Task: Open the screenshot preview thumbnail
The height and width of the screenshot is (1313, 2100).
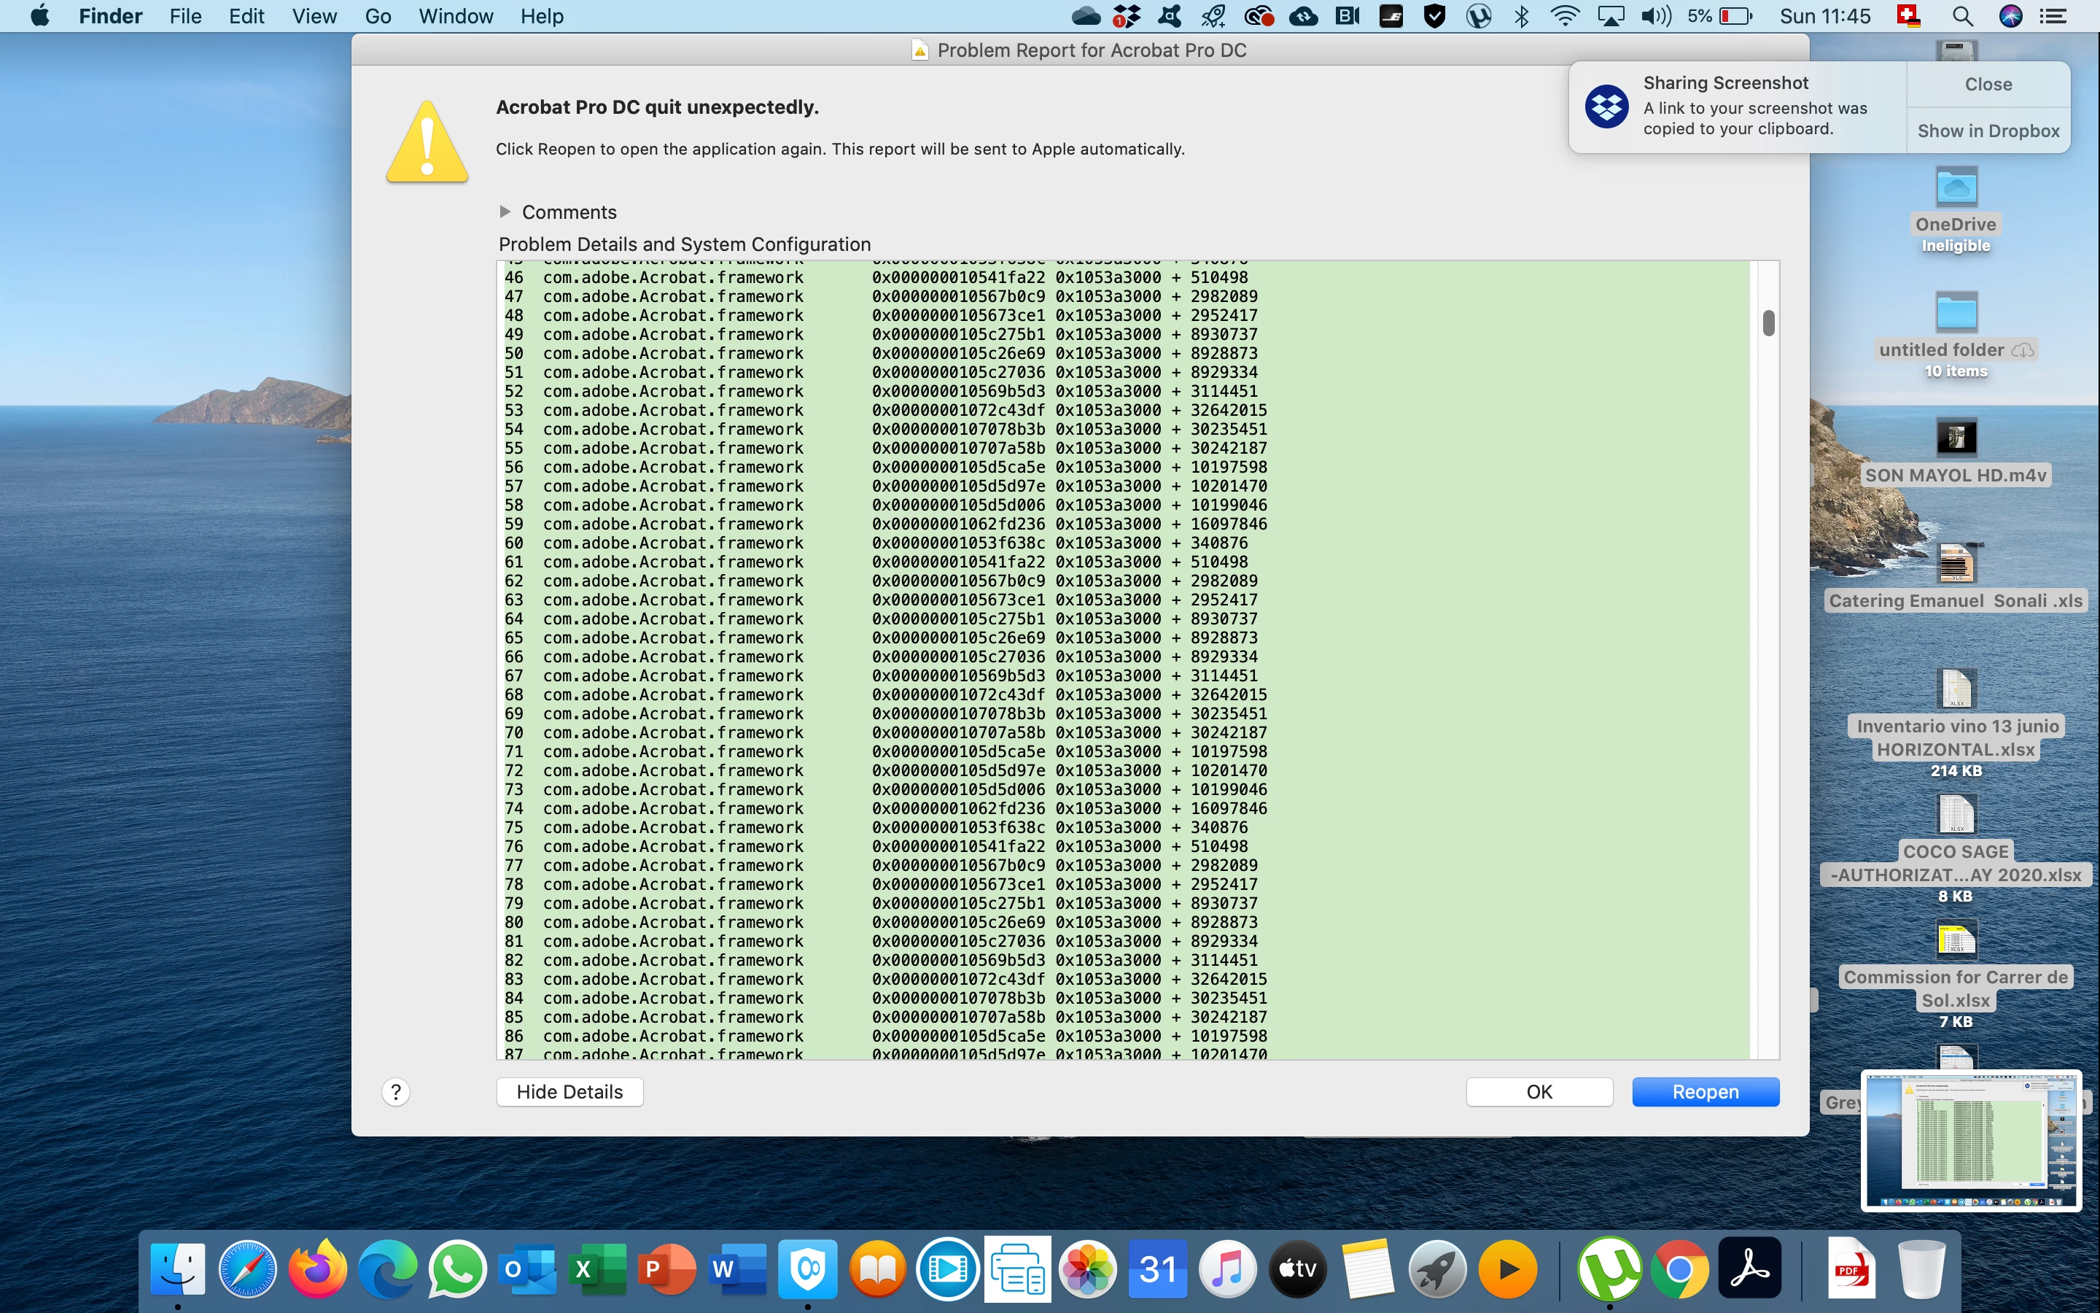Action: (1971, 1139)
